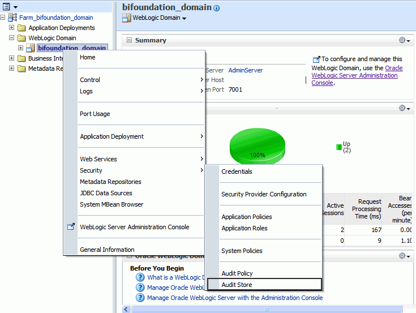
Task: Click help icon for Administration Console link
Action: pos(140,298)
